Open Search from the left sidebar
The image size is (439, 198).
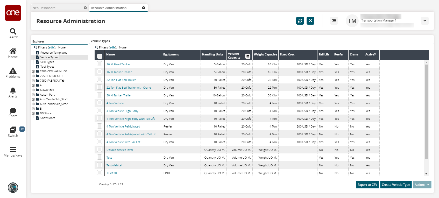pyautogui.click(x=13, y=33)
